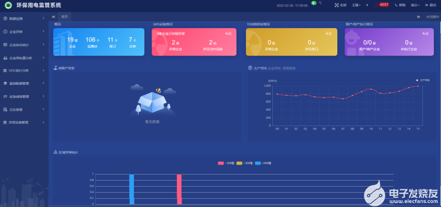Open the 关闭操作 tab actions menu
Image resolution: width=441 pixels, height=207 pixels.
click(x=432, y=17)
